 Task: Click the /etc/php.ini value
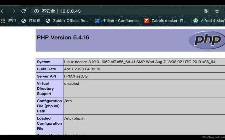tap(75, 118)
